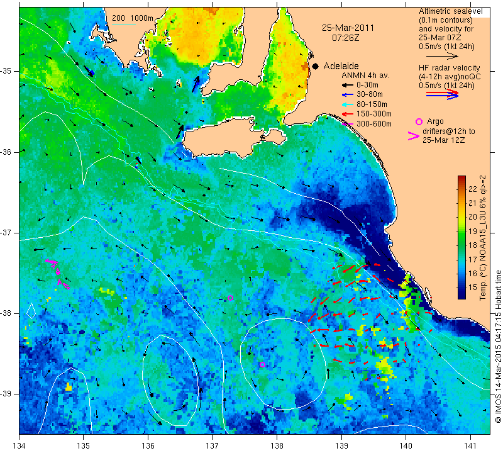Click the '25-Mar-2011' date text
The width and height of the screenshot is (503, 453).
pyautogui.click(x=348, y=28)
